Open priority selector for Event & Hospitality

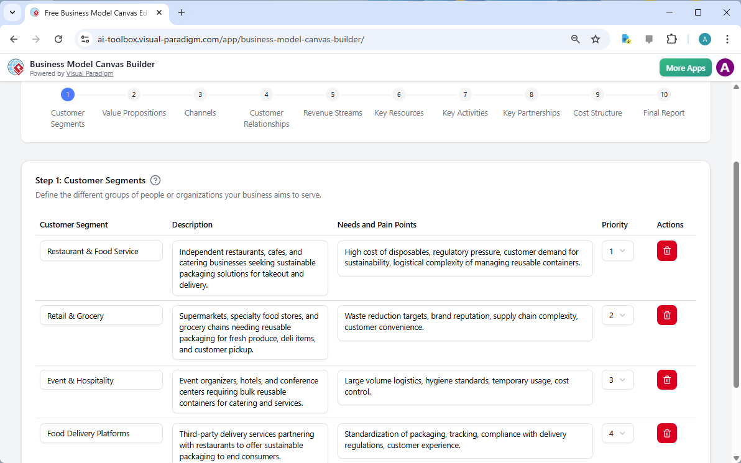(x=617, y=380)
